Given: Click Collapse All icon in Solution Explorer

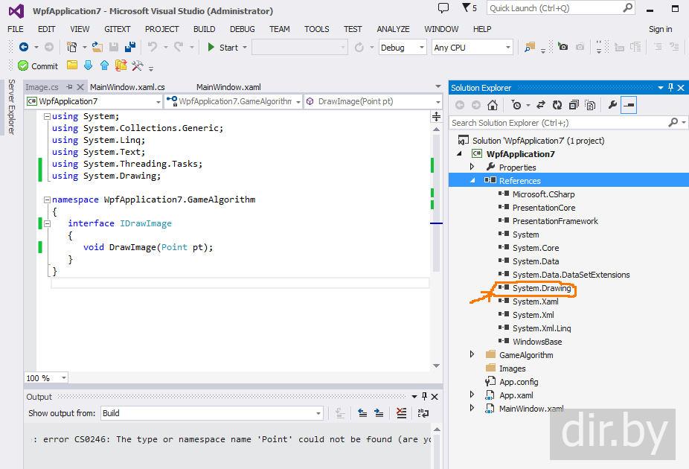Looking at the screenshot, I should tap(574, 105).
